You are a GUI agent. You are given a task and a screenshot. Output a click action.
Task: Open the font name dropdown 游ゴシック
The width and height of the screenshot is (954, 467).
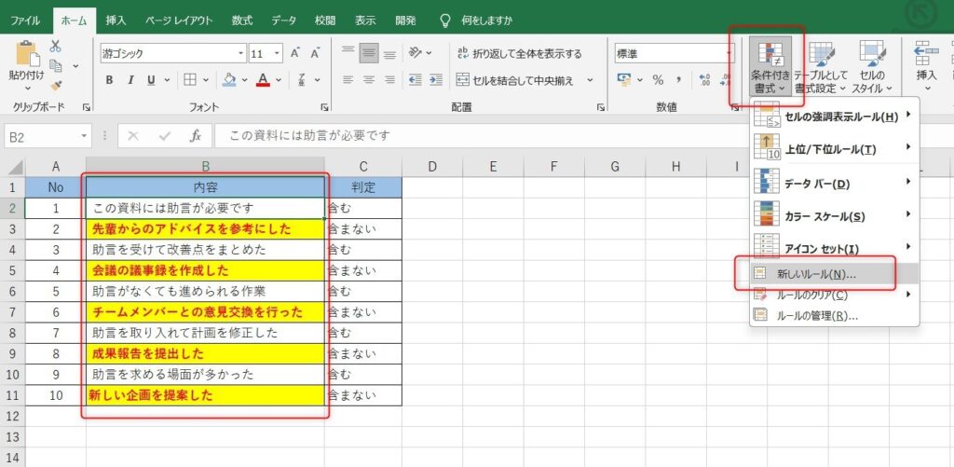pos(241,53)
